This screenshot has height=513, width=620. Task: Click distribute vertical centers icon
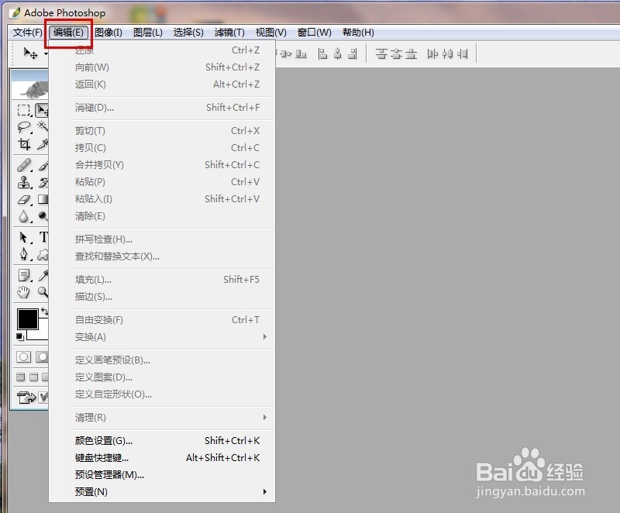[x=396, y=53]
